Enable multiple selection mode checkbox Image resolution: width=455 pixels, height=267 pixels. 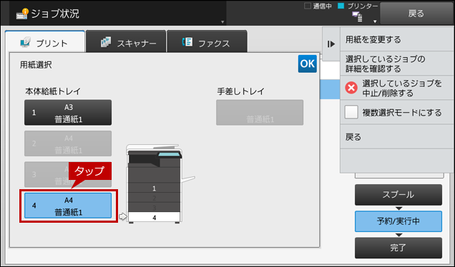[x=351, y=112]
